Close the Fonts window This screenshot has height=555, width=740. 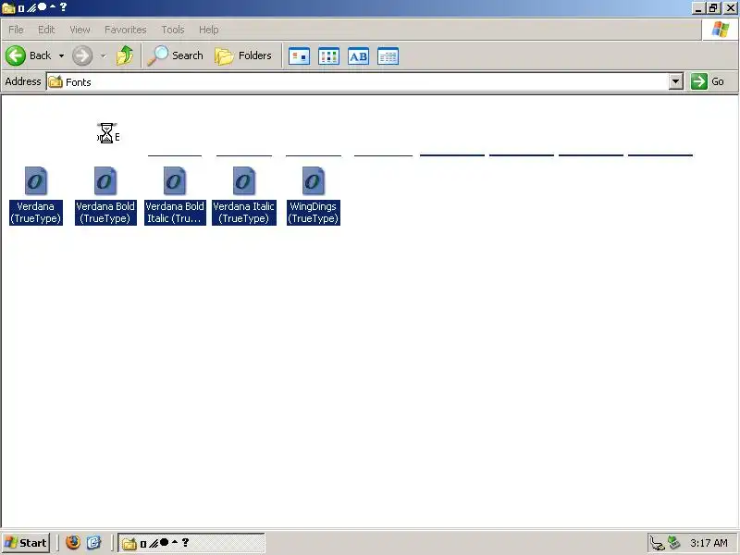pos(730,8)
